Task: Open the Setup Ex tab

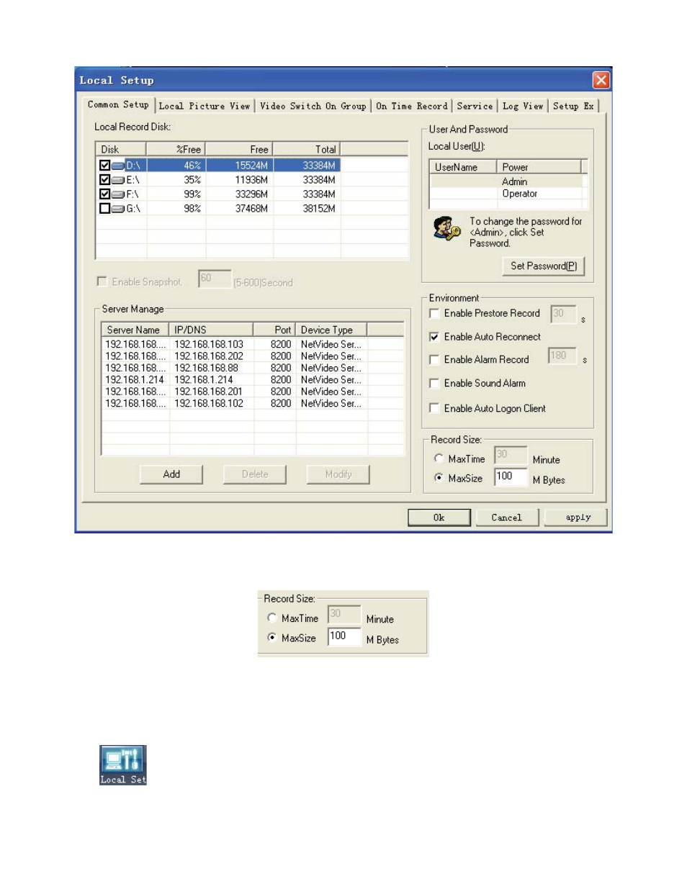Action: pos(573,107)
